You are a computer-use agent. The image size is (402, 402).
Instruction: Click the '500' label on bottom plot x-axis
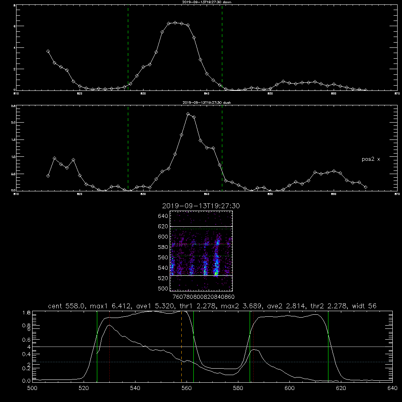pyautogui.click(x=32, y=388)
